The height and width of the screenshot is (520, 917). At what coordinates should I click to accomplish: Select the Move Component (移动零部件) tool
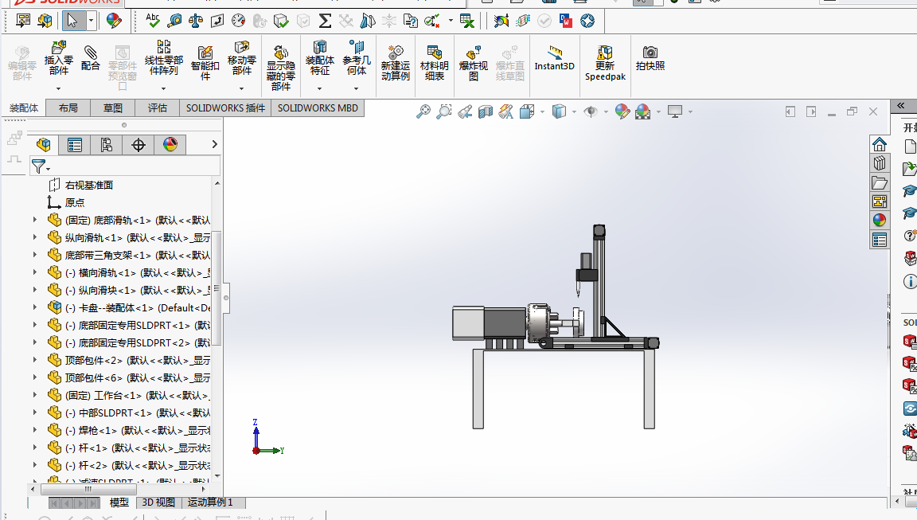click(x=241, y=58)
